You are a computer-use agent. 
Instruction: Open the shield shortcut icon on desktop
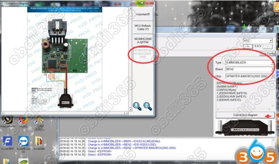(39, 123)
